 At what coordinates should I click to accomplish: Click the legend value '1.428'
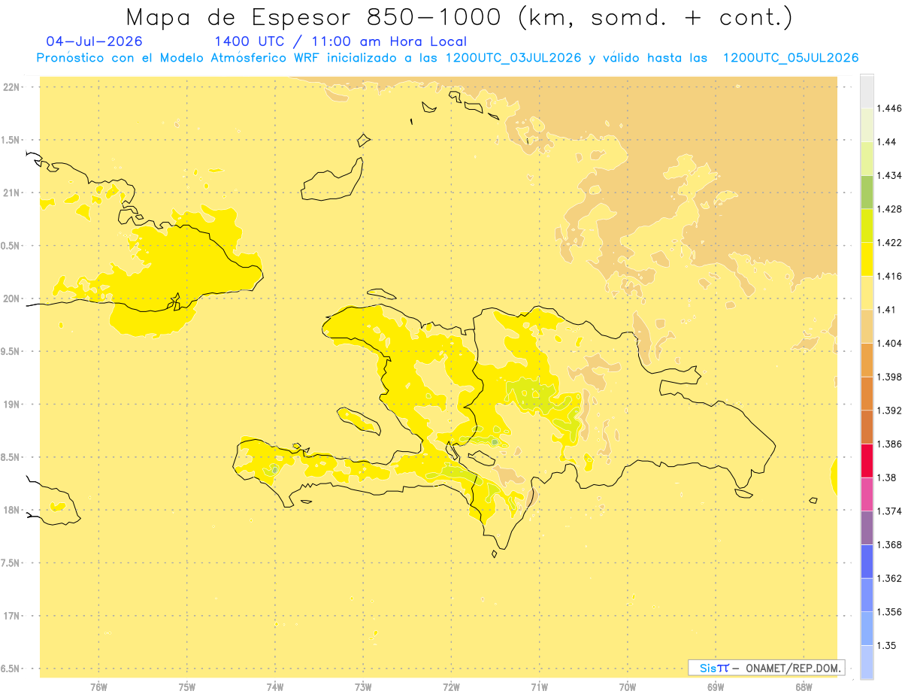889,209
